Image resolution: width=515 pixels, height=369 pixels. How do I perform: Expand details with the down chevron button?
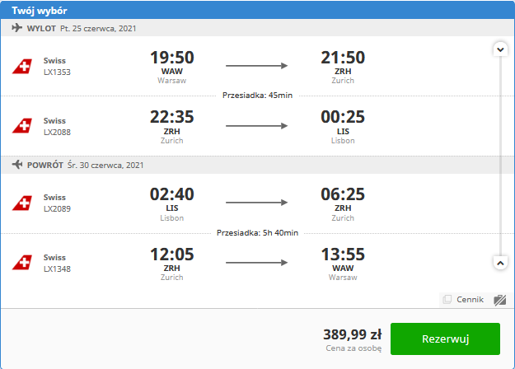[500, 49]
